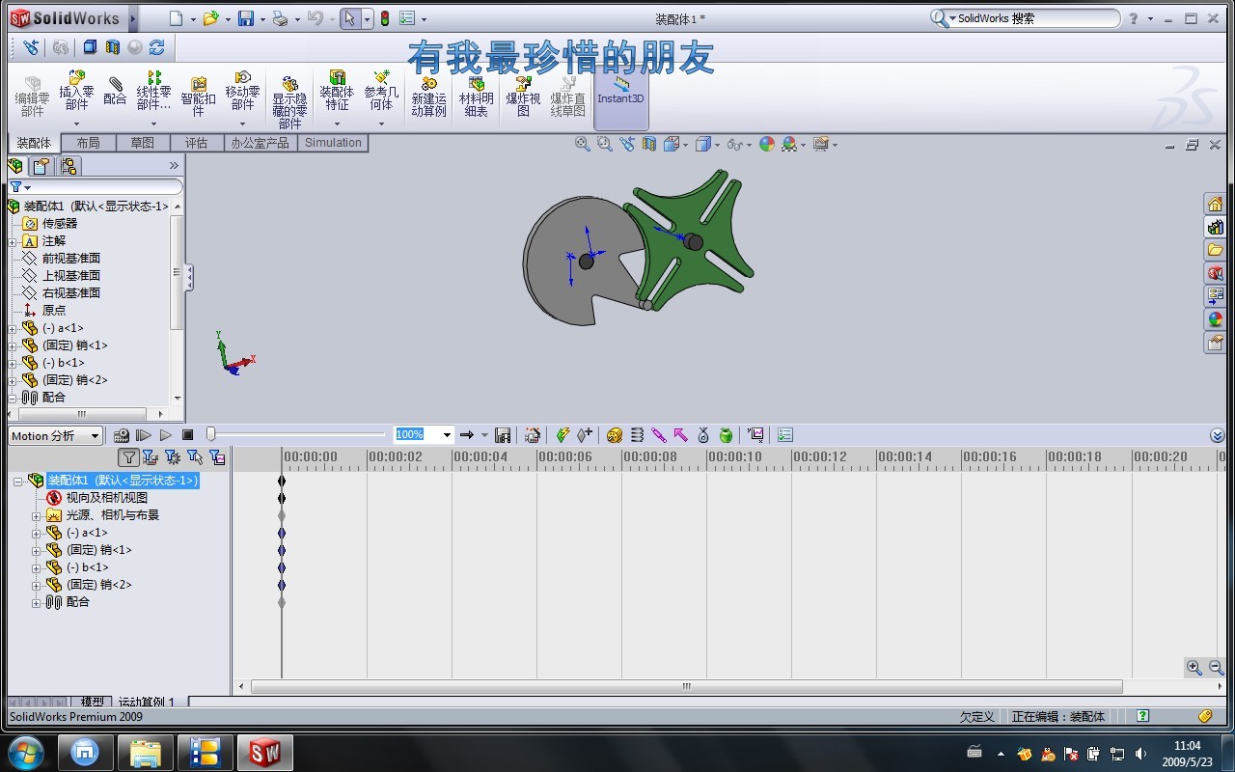Open Bill of Materials (材料明细表) tool
This screenshot has height=772, width=1235.
click(x=476, y=96)
